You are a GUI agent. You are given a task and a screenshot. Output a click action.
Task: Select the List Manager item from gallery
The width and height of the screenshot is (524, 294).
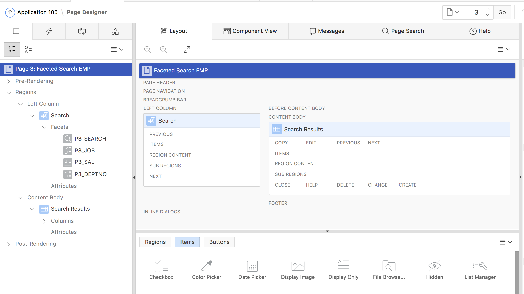[480, 269]
